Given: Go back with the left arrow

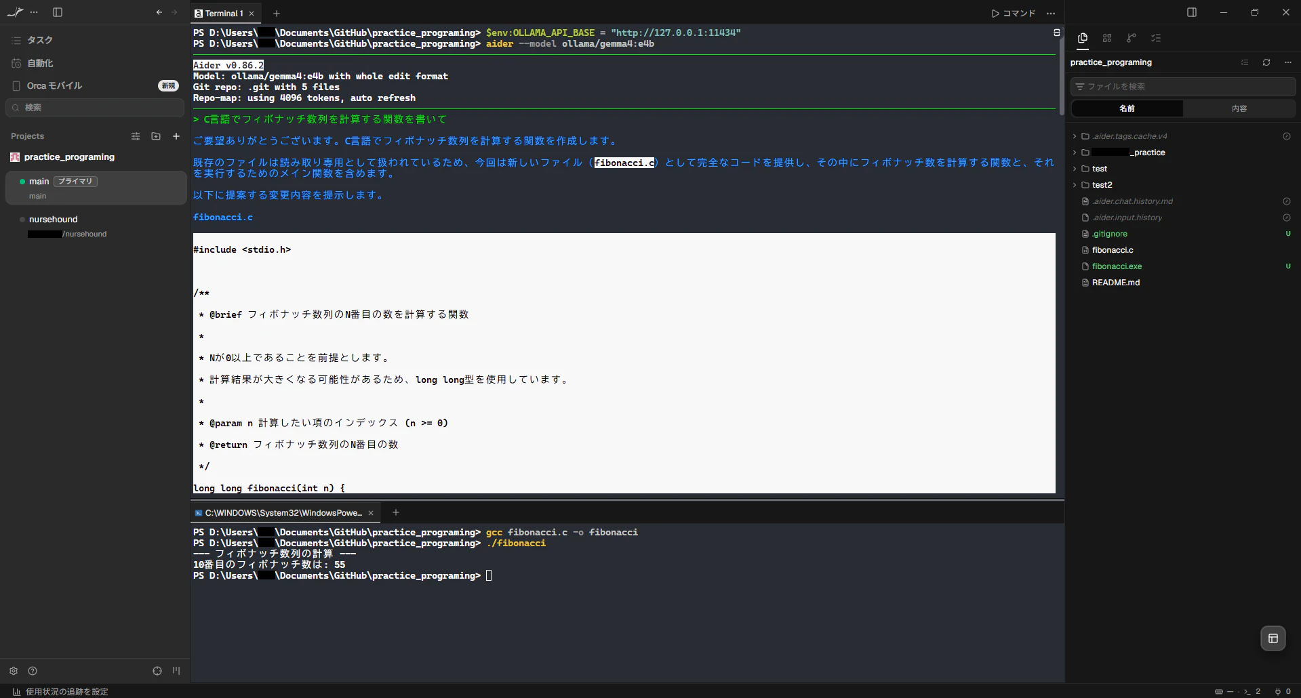Looking at the screenshot, I should click(159, 12).
